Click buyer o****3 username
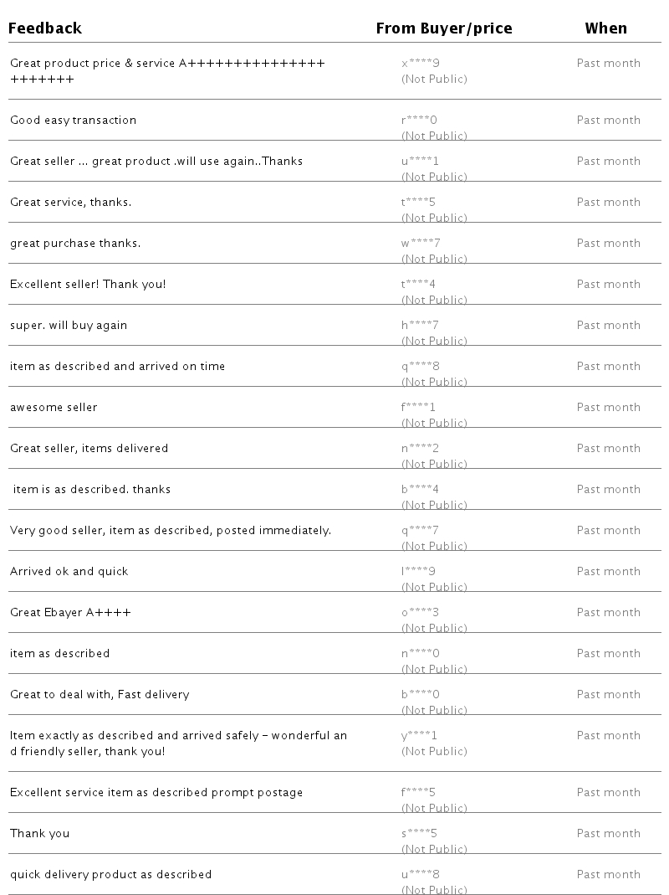 coord(420,612)
